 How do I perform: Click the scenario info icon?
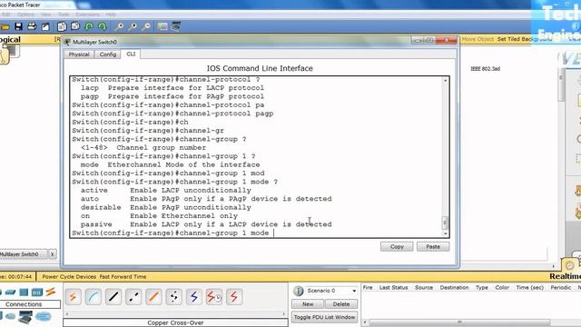[x=299, y=291]
